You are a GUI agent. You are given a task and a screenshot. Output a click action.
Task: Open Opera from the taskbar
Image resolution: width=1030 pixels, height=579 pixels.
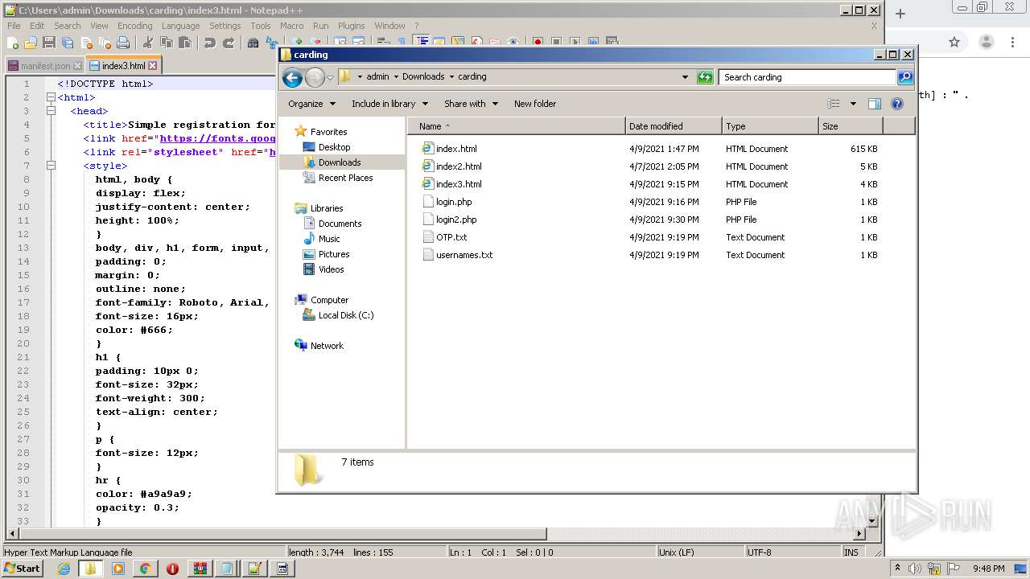coord(172,569)
